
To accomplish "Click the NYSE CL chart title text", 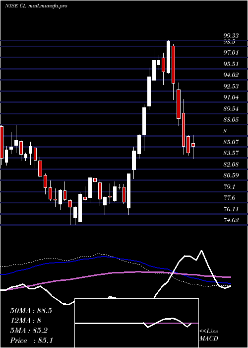I will point(36,6).
